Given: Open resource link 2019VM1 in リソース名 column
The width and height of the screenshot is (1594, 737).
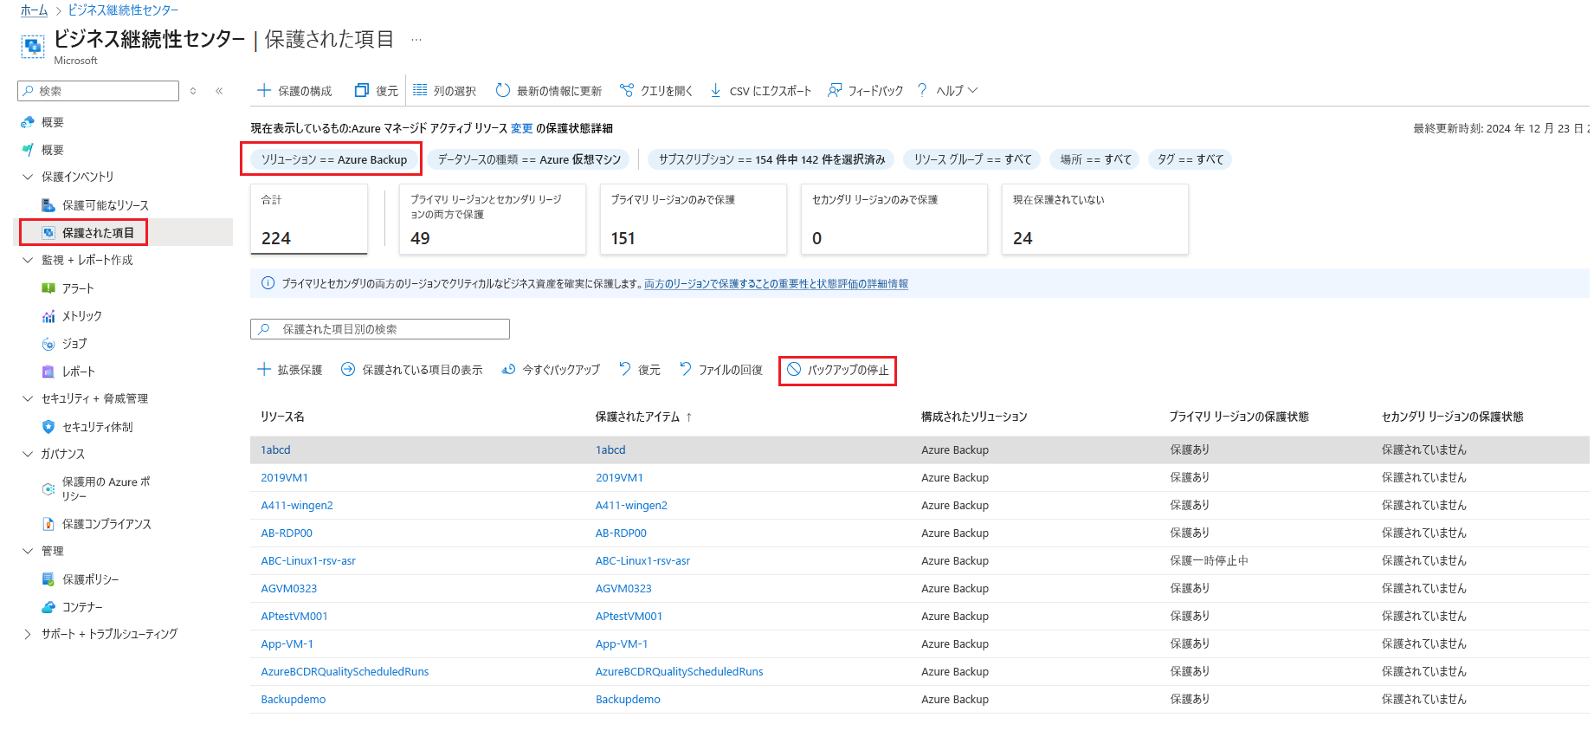Looking at the screenshot, I should point(285,478).
